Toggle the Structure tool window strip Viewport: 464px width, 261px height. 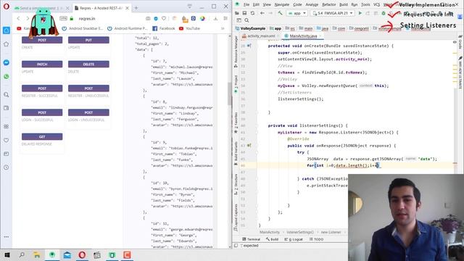[236, 185]
